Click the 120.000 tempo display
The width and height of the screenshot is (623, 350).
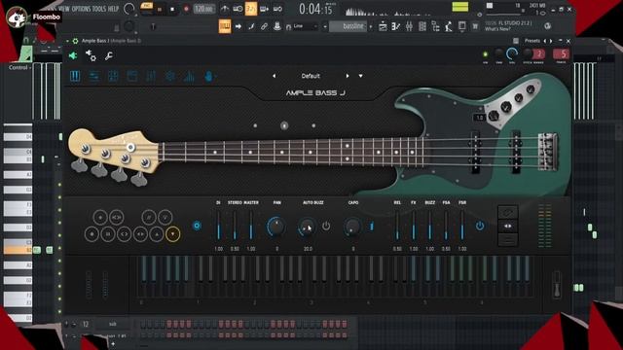[x=203, y=9]
